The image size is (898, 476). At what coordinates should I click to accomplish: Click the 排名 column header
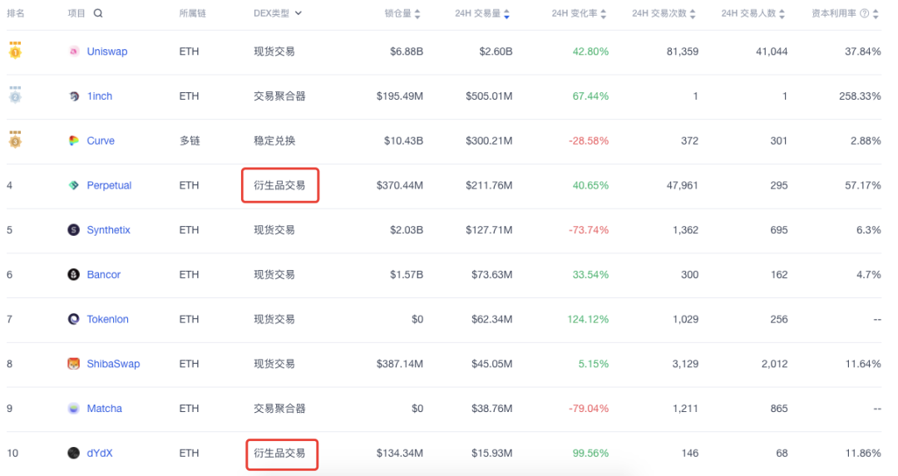[16, 13]
